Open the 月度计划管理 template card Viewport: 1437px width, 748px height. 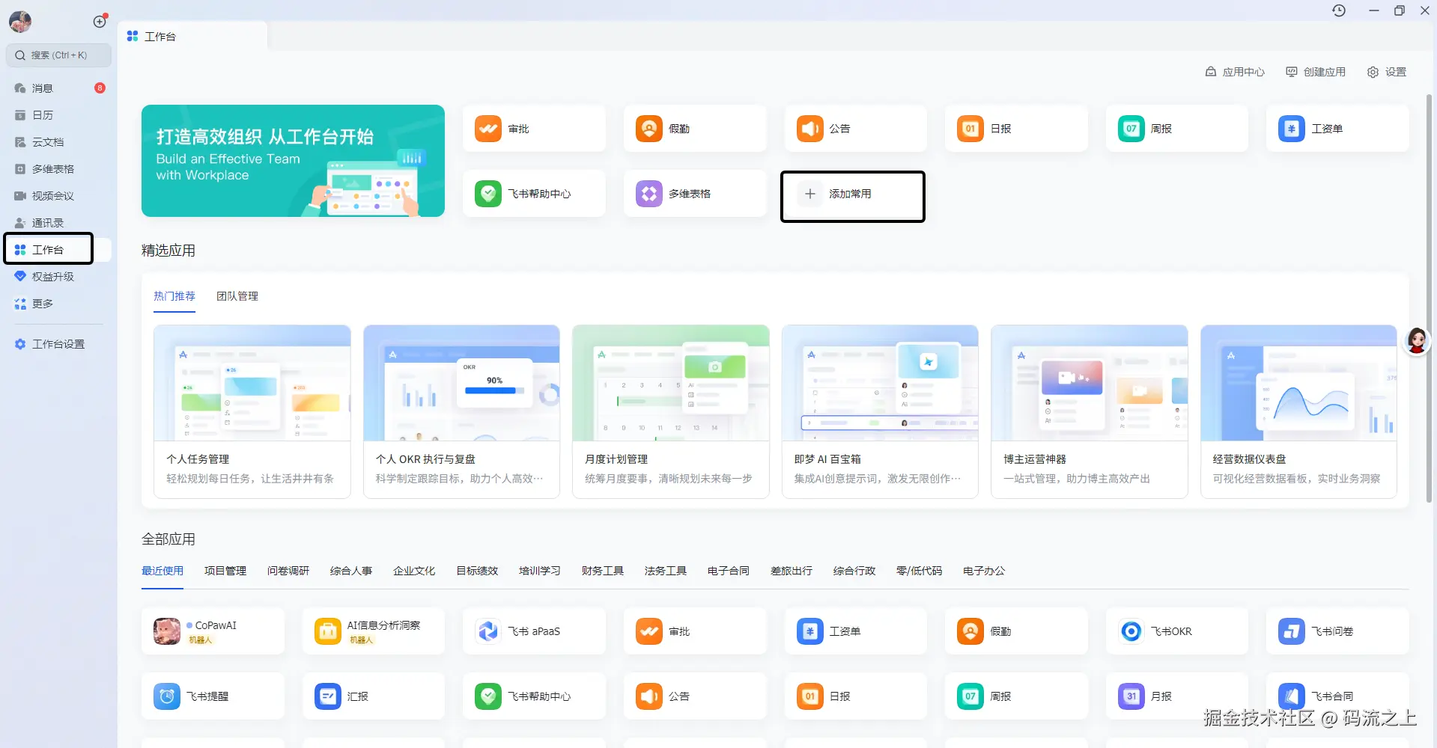[671, 411]
